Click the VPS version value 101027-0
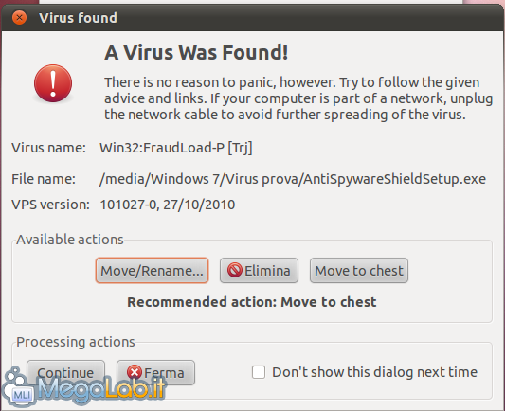The height and width of the screenshot is (411, 505). tap(167, 205)
